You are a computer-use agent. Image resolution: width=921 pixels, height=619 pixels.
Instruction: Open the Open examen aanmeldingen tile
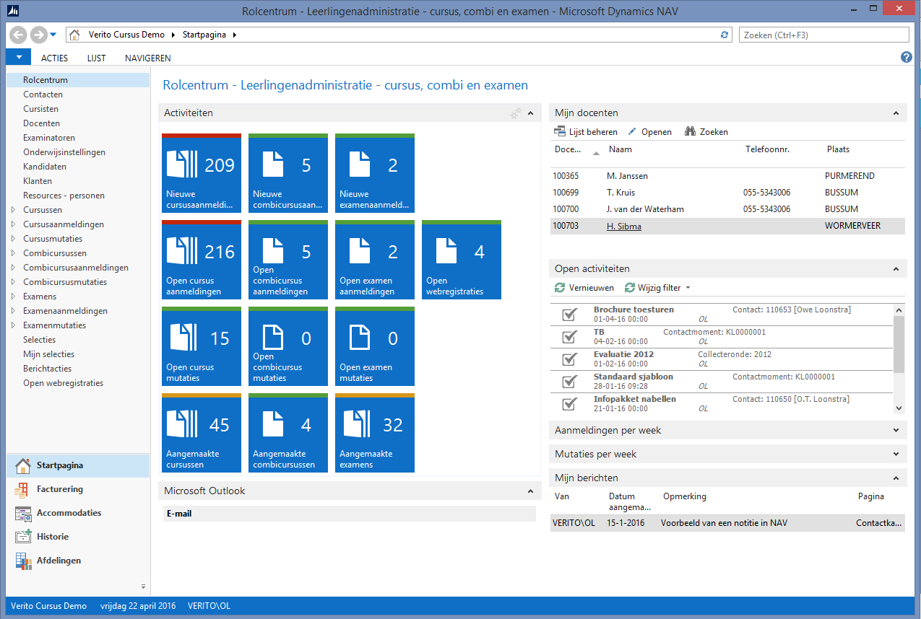[375, 259]
